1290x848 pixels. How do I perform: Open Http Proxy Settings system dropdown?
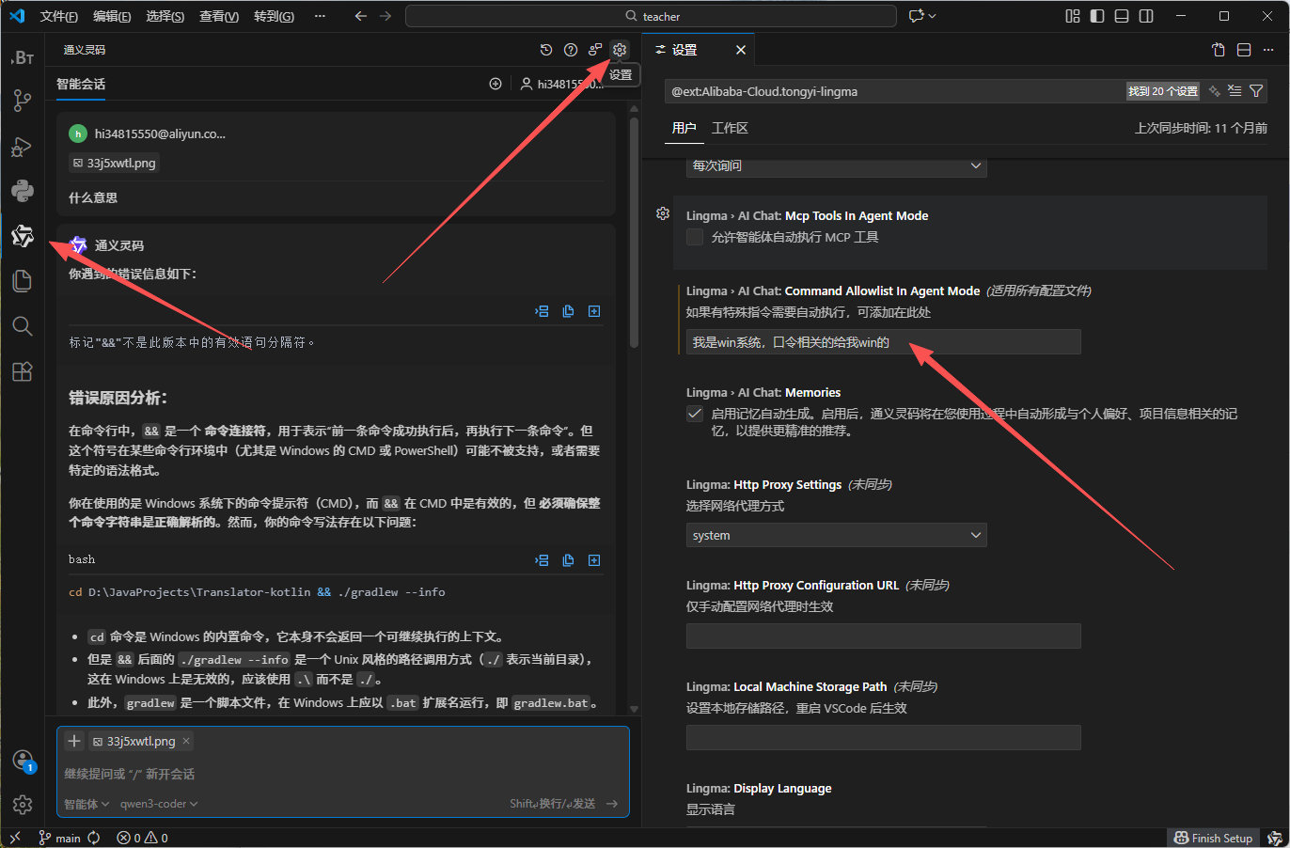836,535
